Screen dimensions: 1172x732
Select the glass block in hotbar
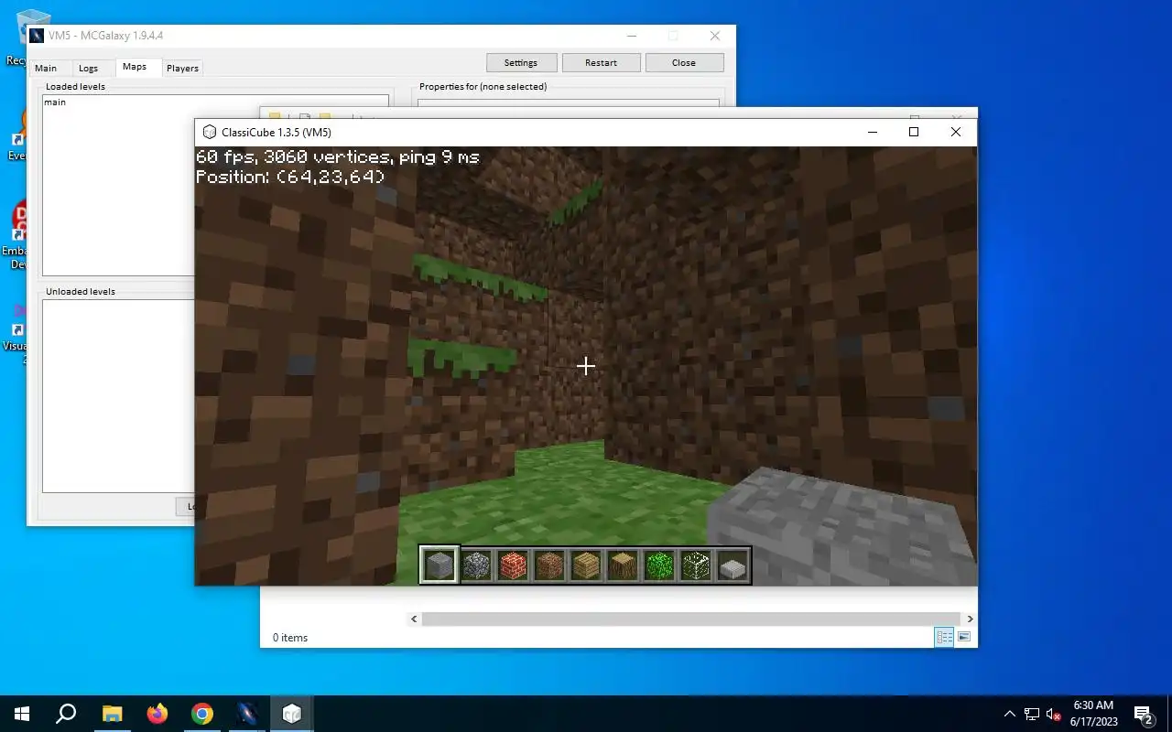click(x=696, y=565)
